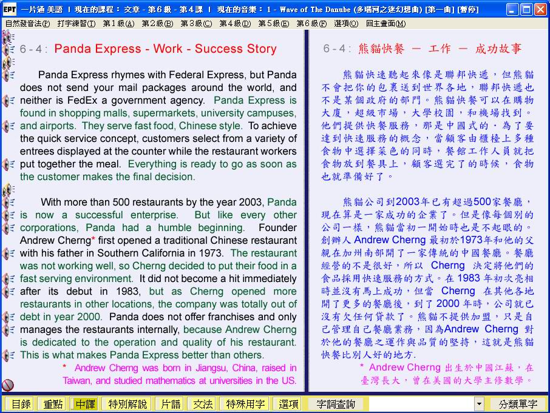Play audio for 'With more than 500 restaurants'
The image size is (550, 413).
point(8,203)
